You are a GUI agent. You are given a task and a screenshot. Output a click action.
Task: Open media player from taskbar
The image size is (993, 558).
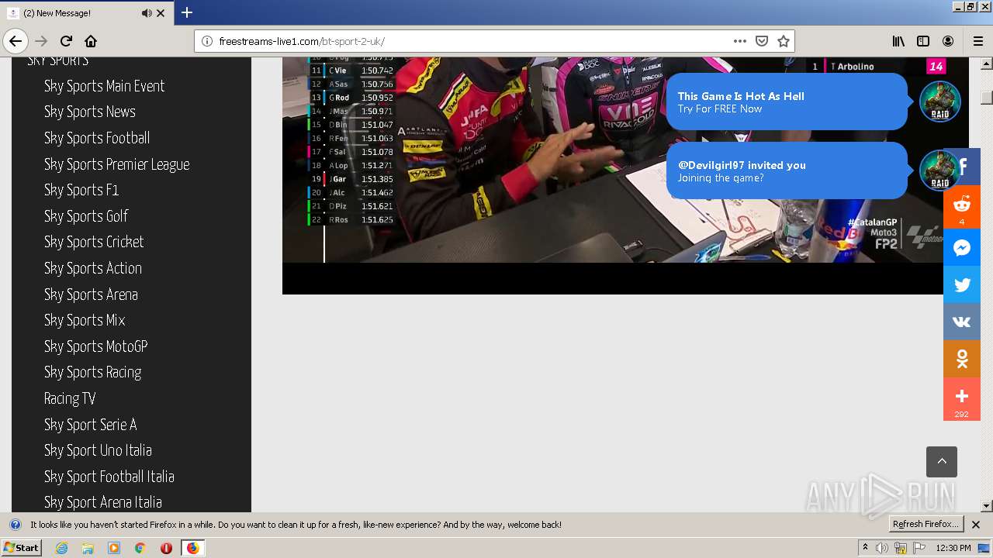[x=114, y=548]
